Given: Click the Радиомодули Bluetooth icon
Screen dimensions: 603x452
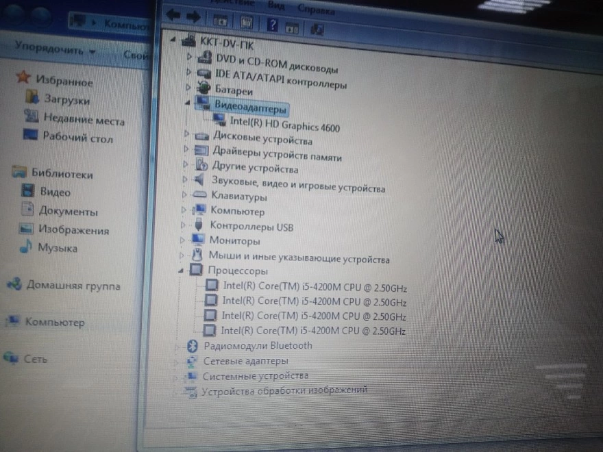Looking at the screenshot, I should (193, 346).
